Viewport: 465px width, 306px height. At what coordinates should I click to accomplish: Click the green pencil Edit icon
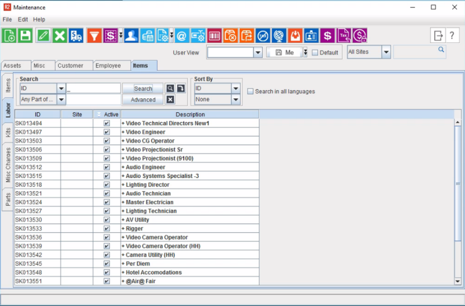point(42,36)
